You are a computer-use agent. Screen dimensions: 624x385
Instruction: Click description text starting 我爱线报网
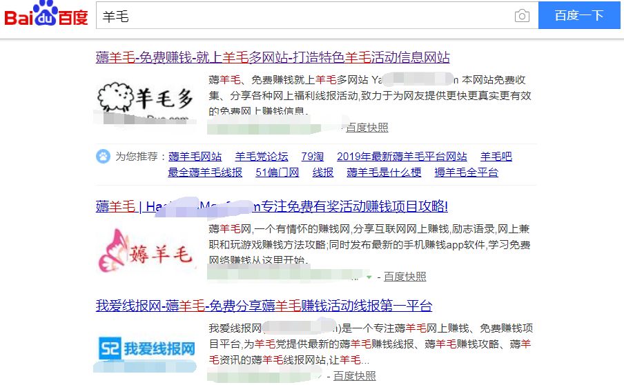(371, 344)
